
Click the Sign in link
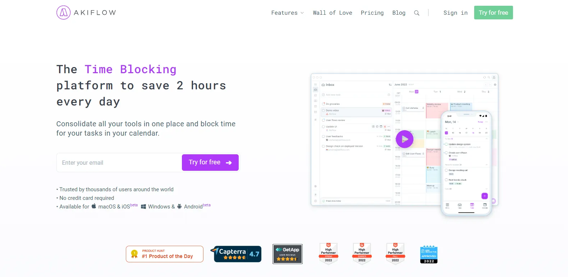click(455, 13)
